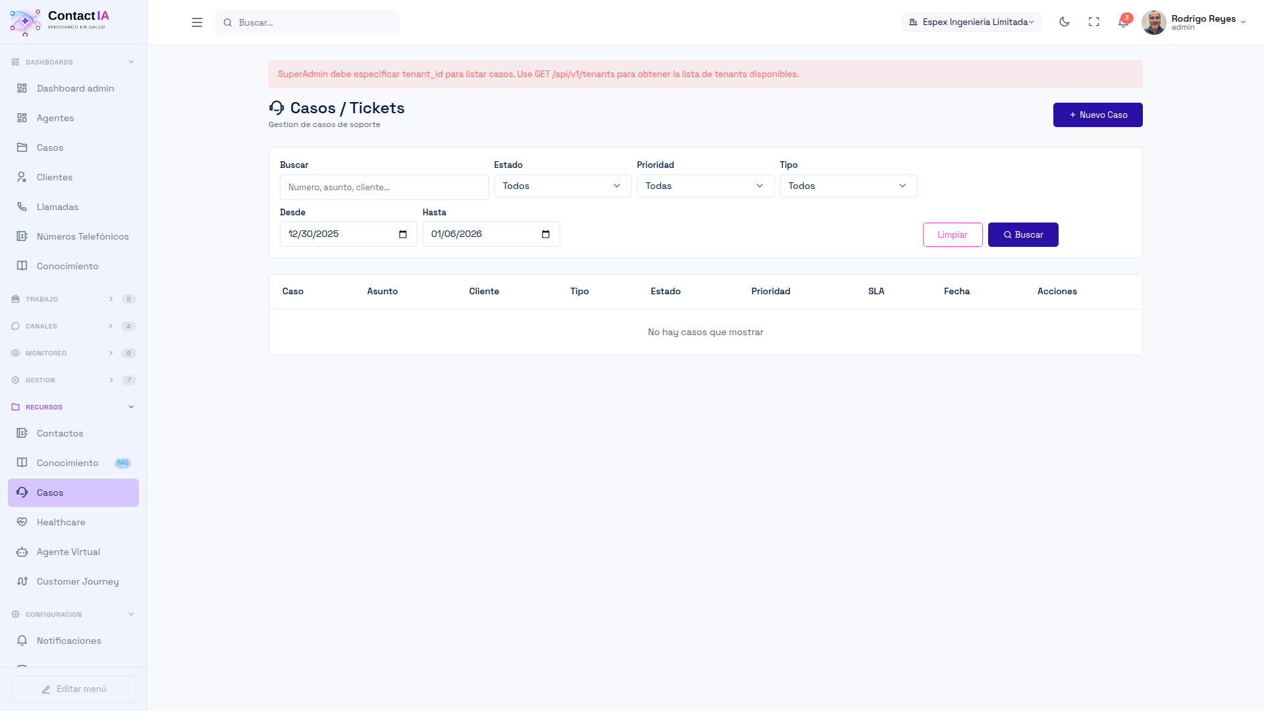
Task: Open Healthcare in sidebar
Action: pyautogui.click(x=61, y=522)
